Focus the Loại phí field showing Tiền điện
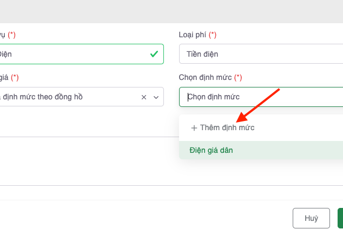This screenshot has width=343, height=236. point(260,54)
